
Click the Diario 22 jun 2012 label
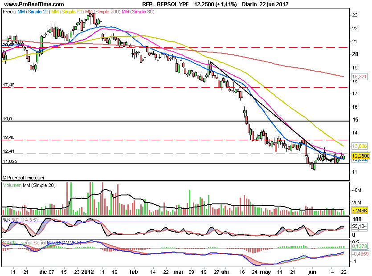265,4
